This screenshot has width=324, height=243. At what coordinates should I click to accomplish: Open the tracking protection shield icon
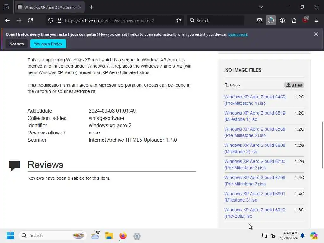click(x=51, y=21)
